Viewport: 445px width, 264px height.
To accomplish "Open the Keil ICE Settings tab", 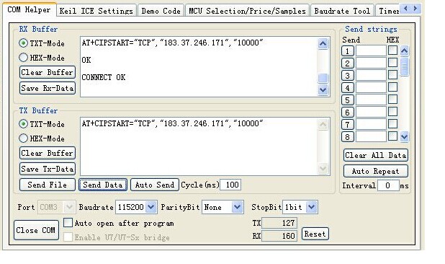I will [x=96, y=11].
